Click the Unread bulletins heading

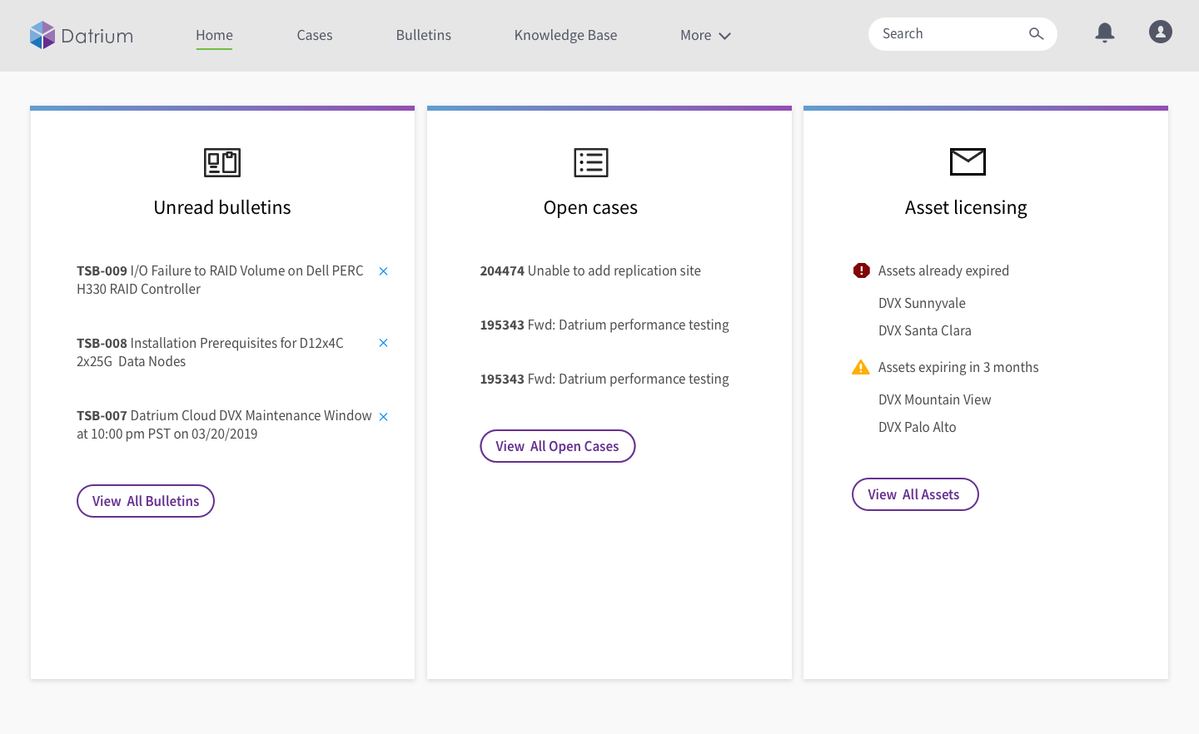tap(222, 207)
